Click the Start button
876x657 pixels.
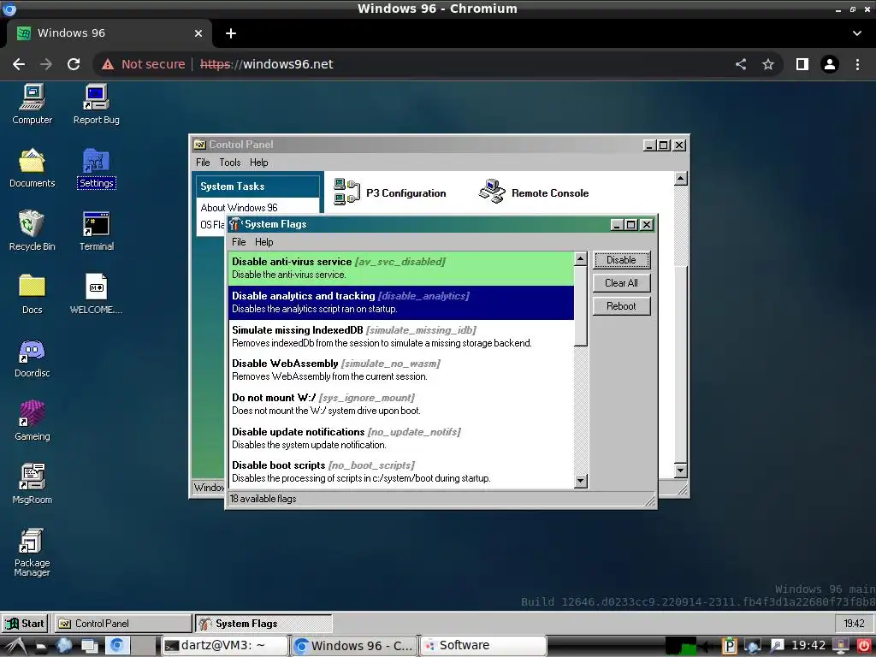pos(25,624)
